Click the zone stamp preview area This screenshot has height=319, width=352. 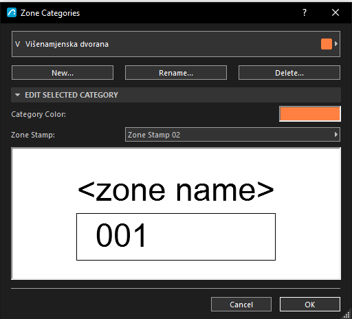pos(176,214)
